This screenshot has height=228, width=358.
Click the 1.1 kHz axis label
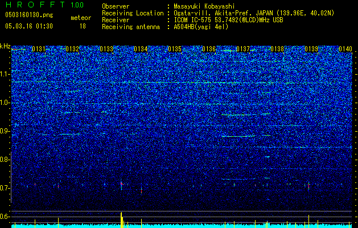[5, 74]
